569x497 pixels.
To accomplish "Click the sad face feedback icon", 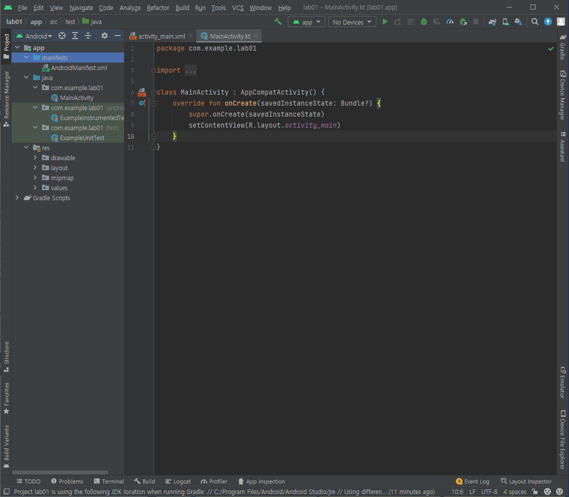I will pyautogui.click(x=559, y=491).
